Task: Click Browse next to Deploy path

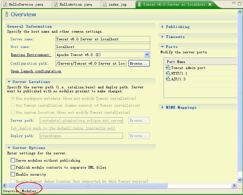Action: pos(139,136)
